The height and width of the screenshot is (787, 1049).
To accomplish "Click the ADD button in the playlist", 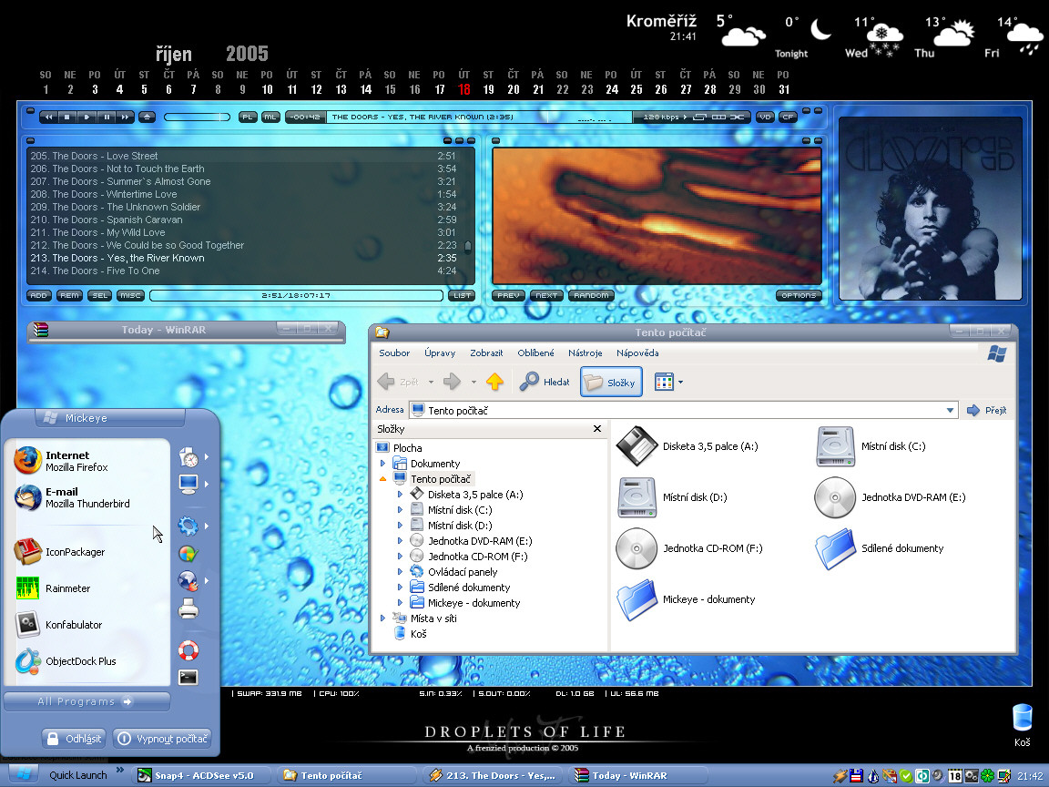I will (x=39, y=295).
